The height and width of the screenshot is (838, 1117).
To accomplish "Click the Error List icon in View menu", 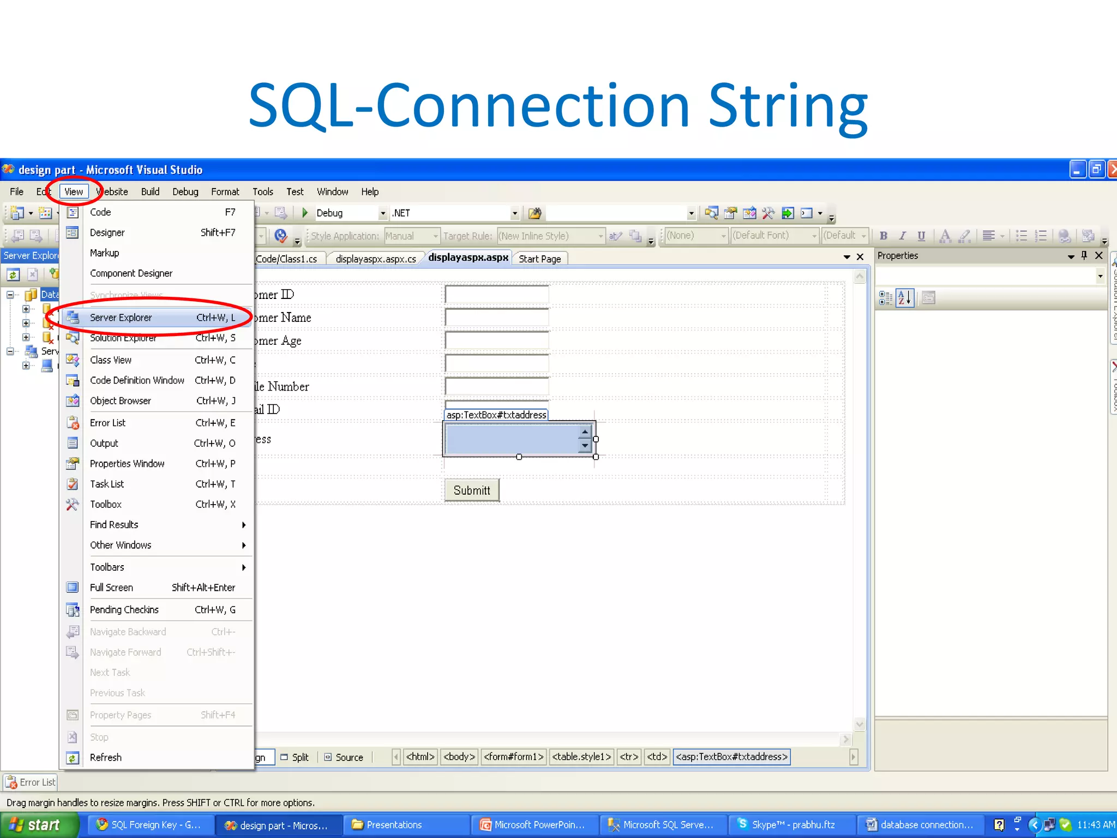I will [73, 423].
